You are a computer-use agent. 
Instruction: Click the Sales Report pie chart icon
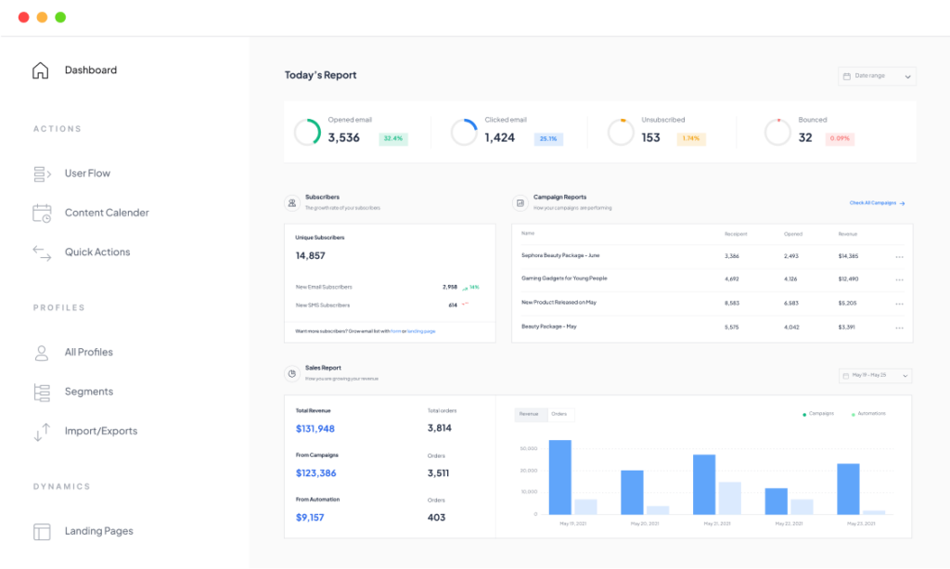tap(292, 373)
